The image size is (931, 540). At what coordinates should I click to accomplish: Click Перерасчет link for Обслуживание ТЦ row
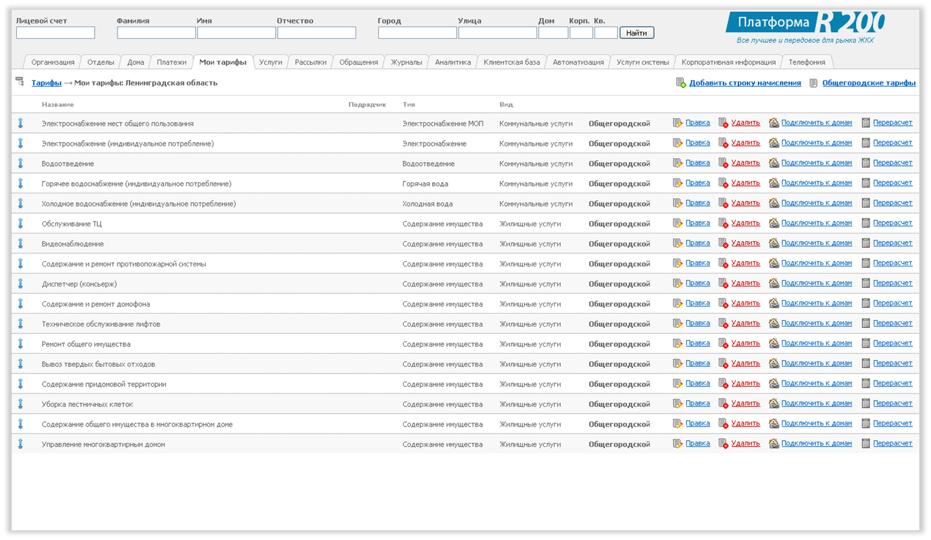pos(893,223)
